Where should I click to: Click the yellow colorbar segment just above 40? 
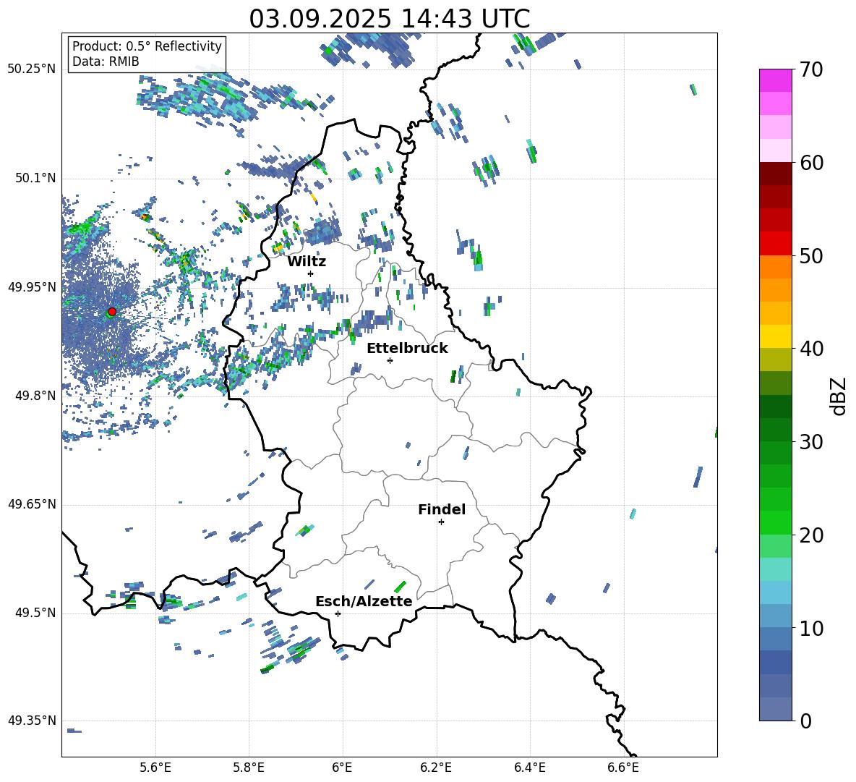click(x=775, y=336)
